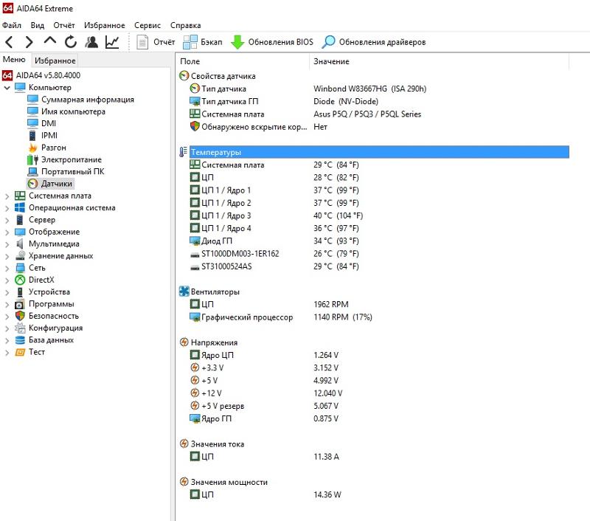Select the ЦП 1 / Ядро 3 temperature row
This screenshot has height=521, width=590.
(x=379, y=215)
